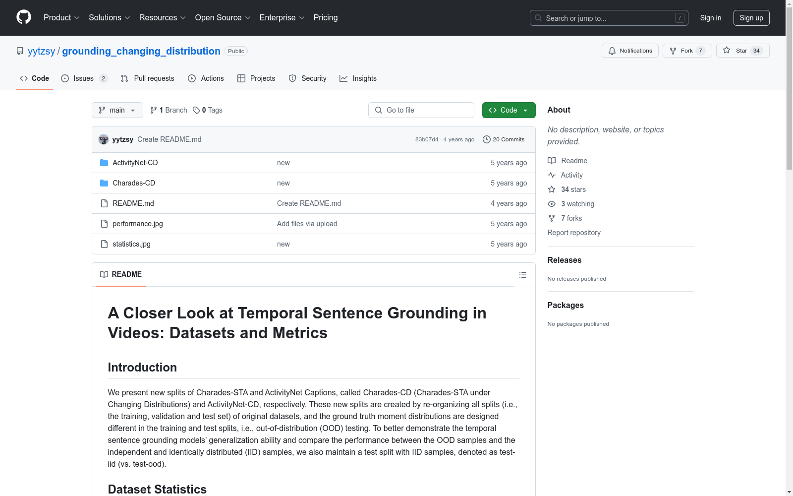The image size is (793, 496).
Task: Select the README tab header
Action: 121,274
